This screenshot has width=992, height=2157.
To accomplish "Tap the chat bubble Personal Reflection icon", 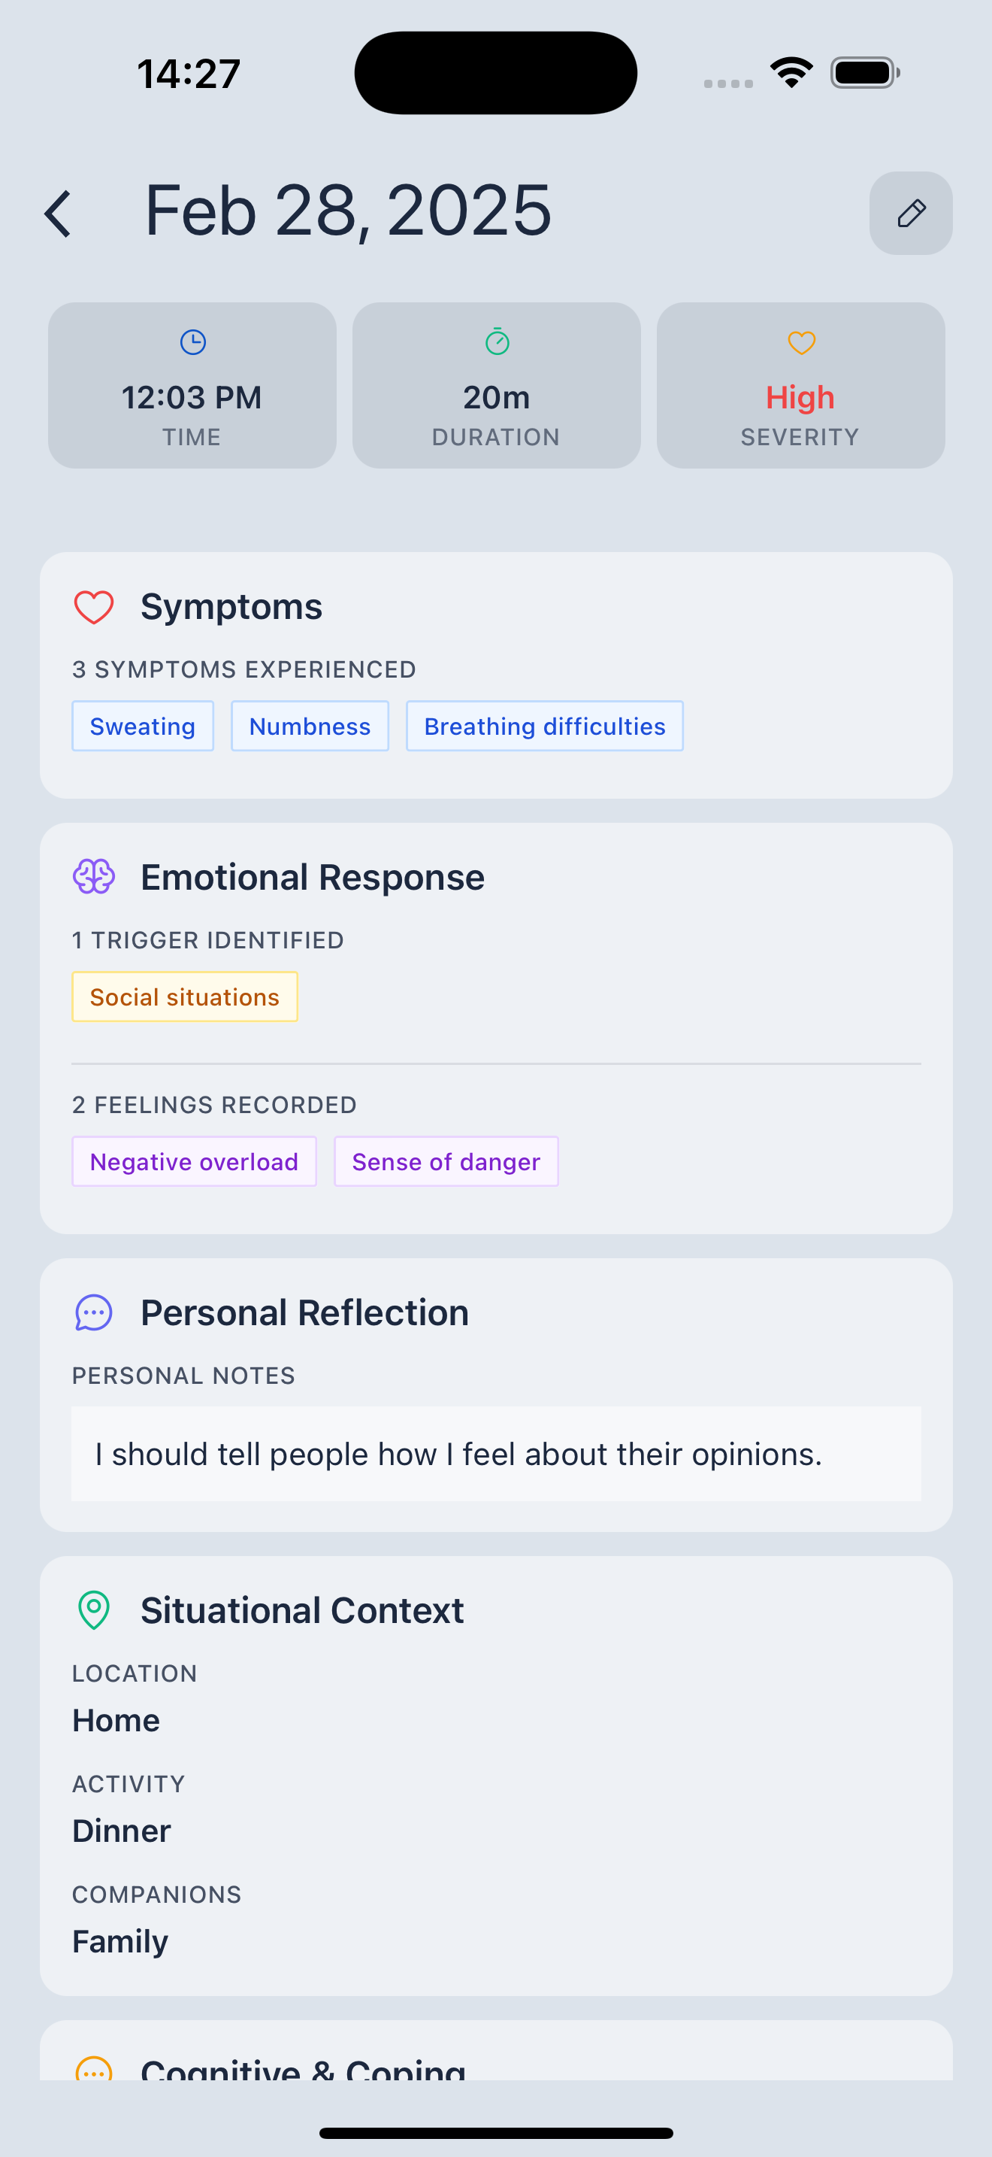I will 94,1313.
